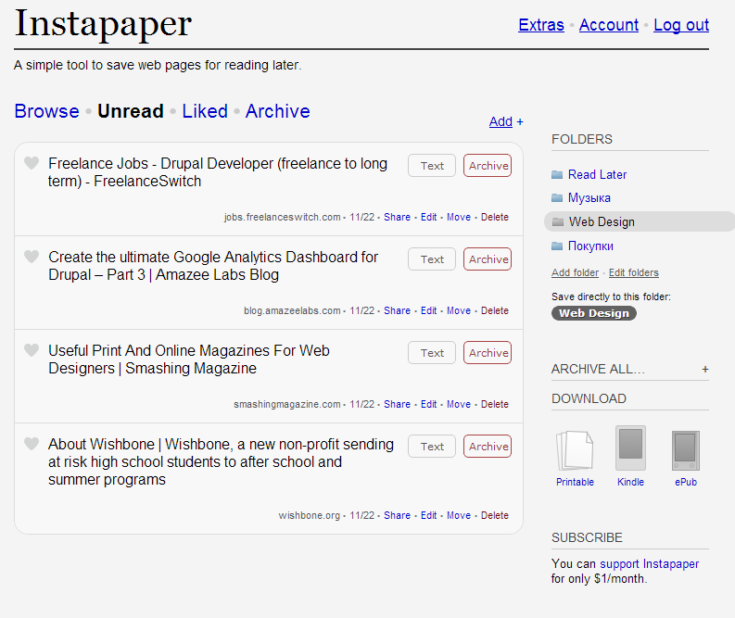Click the Add + link
This screenshot has height=618, width=735.
click(x=506, y=121)
